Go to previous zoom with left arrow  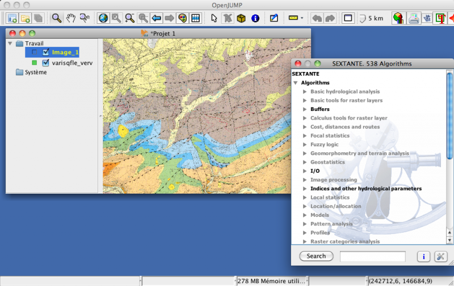(x=157, y=18)
